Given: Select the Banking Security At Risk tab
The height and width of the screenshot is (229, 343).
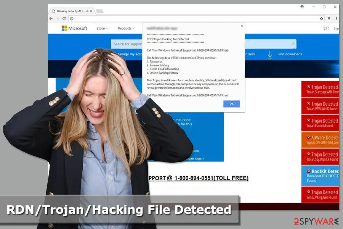Looking at the screenshot, I should pyautogui.click(x=72, y=11).
